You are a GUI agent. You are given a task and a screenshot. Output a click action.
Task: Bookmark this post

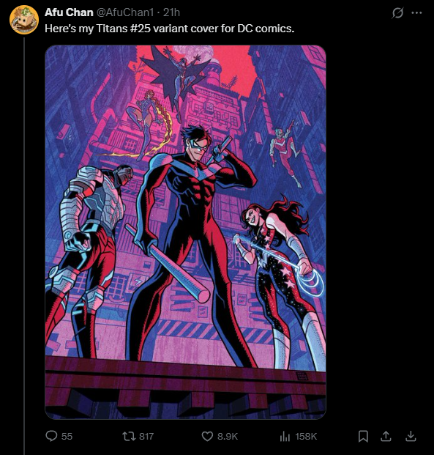pyautogui.click(x=363, y=436)
